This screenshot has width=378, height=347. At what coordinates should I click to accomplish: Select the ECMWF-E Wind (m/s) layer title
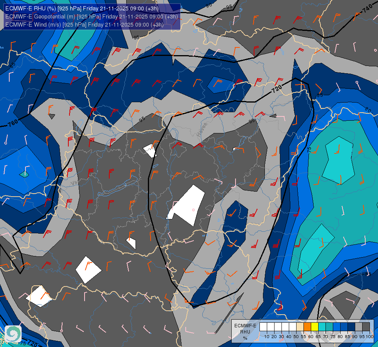tap(85, 25)
